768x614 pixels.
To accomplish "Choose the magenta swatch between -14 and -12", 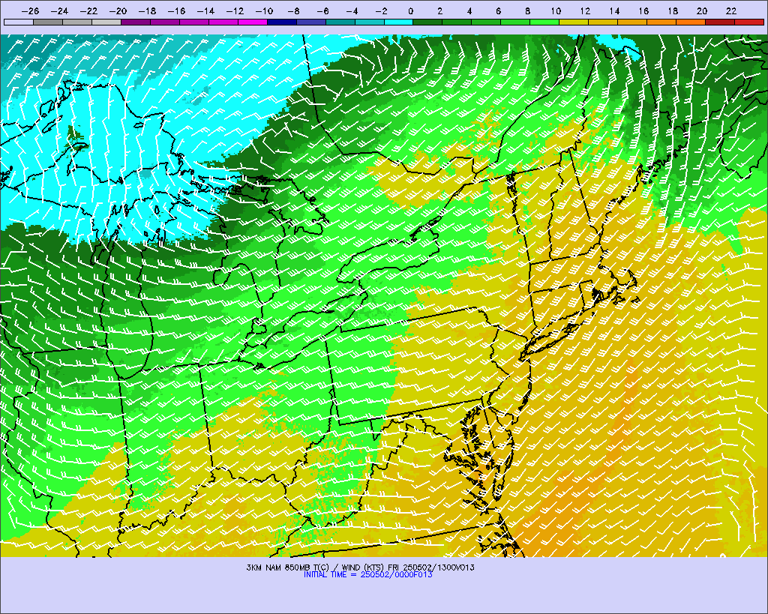I will pos(223,22).
